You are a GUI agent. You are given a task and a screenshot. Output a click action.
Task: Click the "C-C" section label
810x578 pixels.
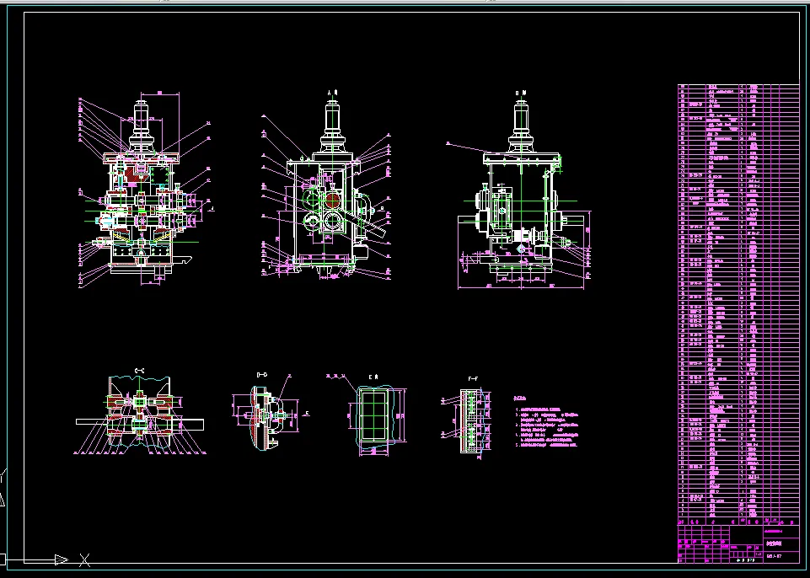(139, 371)
